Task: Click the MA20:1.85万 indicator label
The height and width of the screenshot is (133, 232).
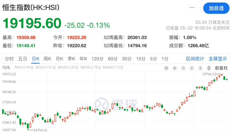Action: click(68, 67)
